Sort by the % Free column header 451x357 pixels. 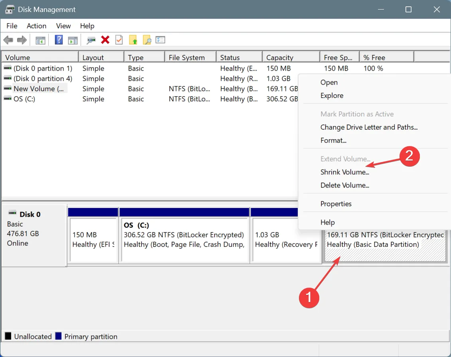pos(387,57)
